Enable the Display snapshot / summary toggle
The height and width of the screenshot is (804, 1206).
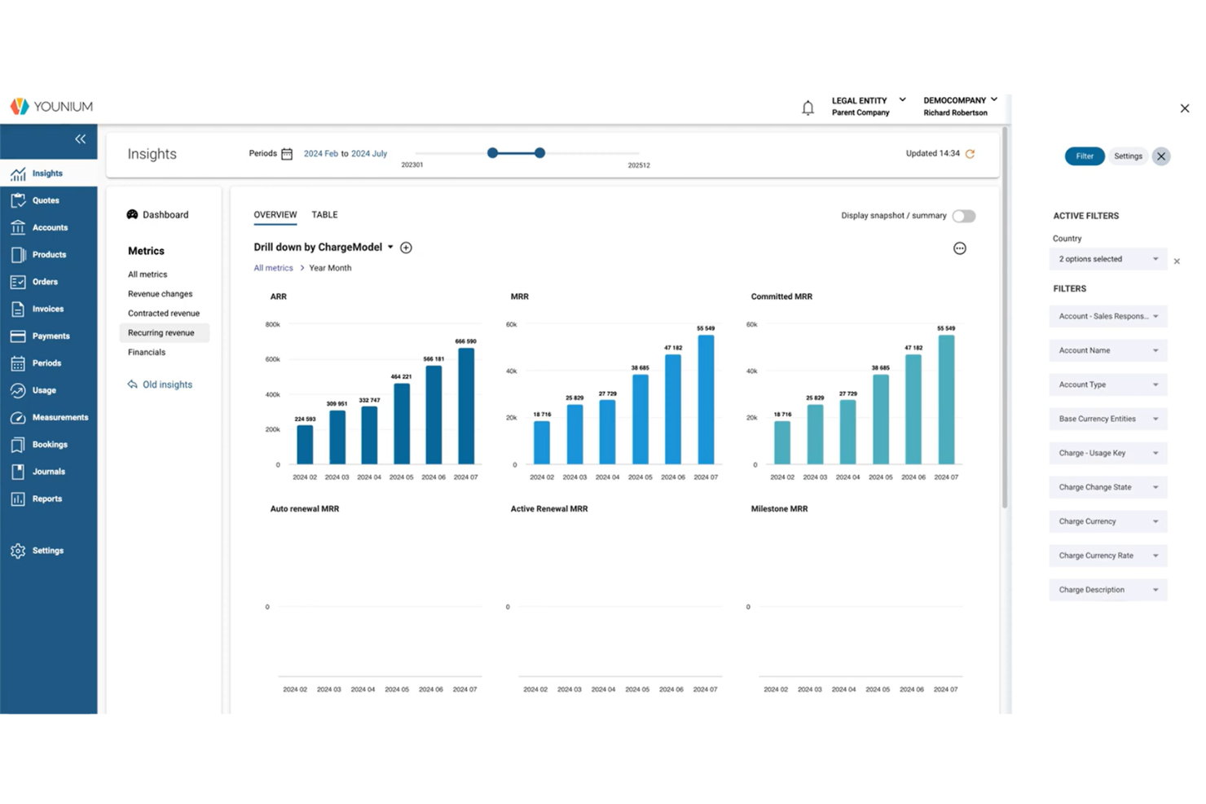963,216
